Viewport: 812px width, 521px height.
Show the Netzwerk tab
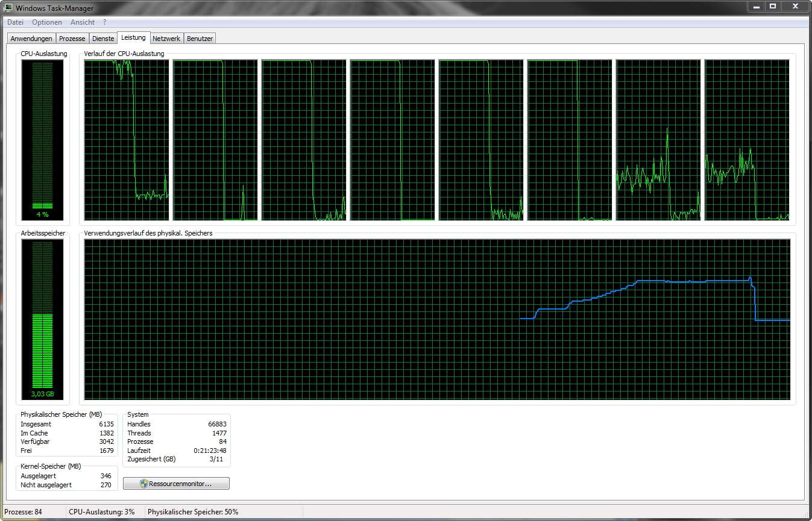(166, 39)
